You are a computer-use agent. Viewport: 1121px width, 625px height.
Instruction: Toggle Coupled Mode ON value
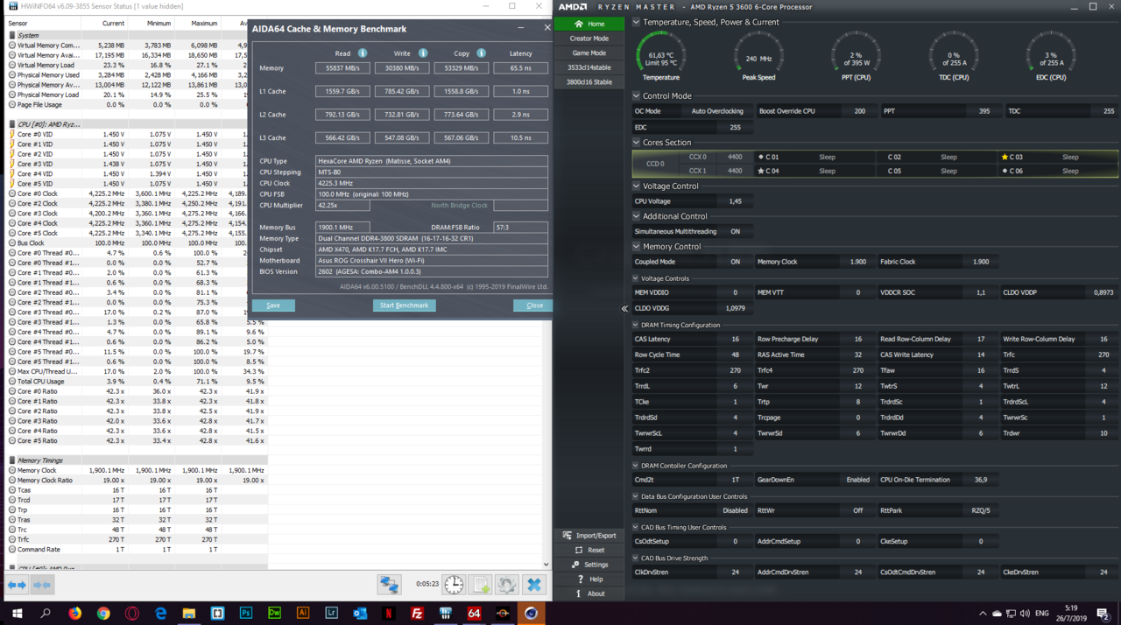(735, 262)
